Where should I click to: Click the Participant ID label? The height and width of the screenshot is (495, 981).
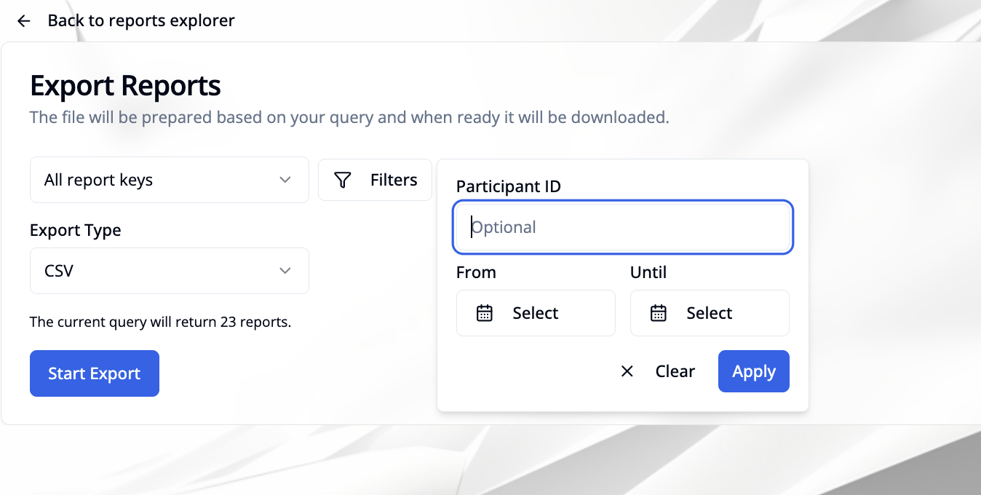pyautogui.click(x=508, y=186)
